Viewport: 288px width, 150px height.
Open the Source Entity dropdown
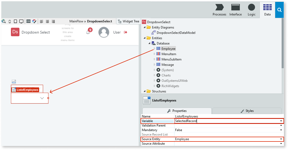[281, 139]
